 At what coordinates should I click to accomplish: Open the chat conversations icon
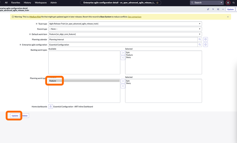233,3
